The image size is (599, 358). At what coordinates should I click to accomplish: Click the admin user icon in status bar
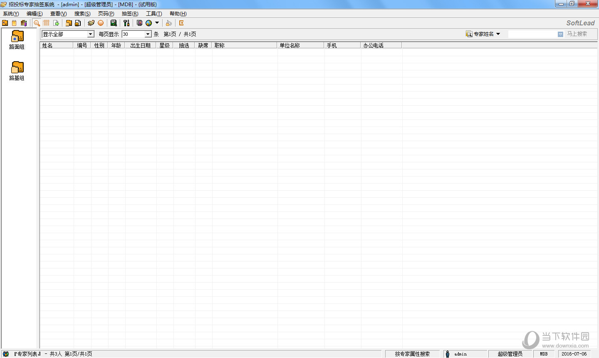(x=448, y=354)
